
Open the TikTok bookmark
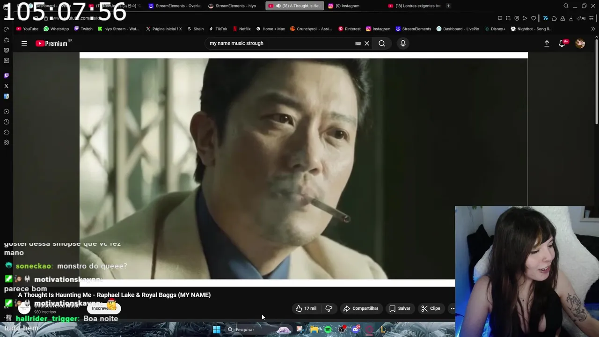(x=218, y=29)
